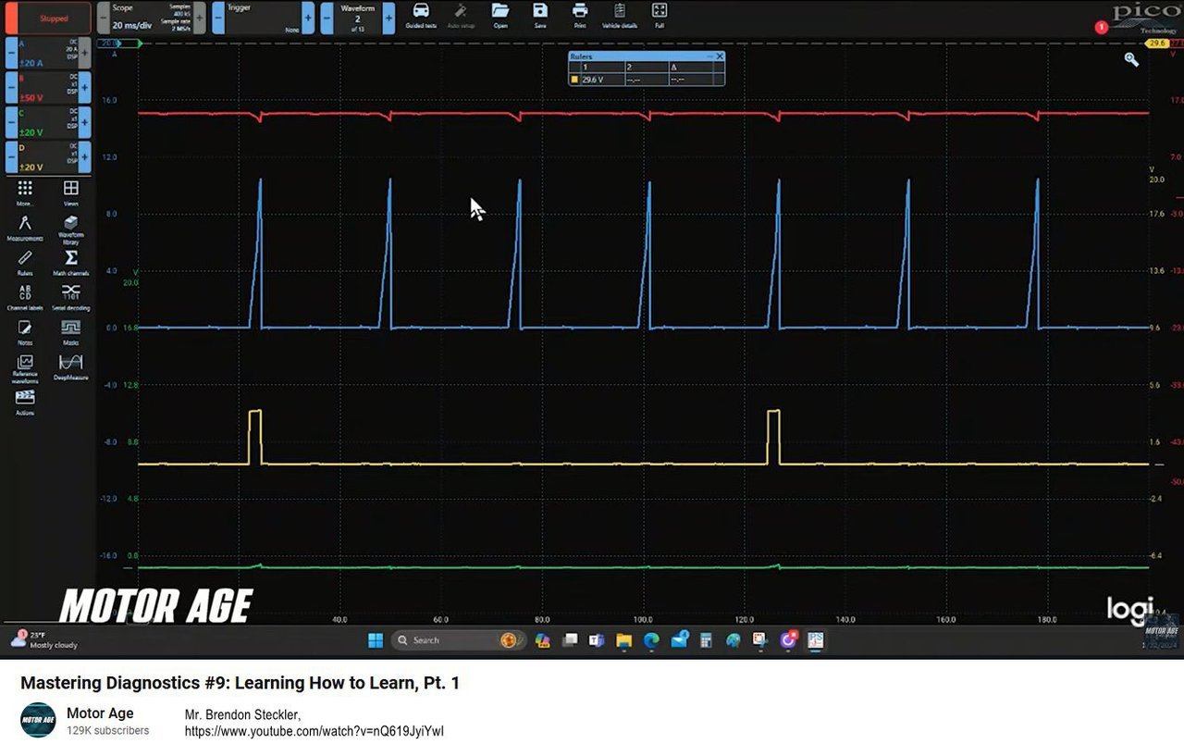Go to next waveform buffer
Screen dimensions: 1184x744
(388, 18)
